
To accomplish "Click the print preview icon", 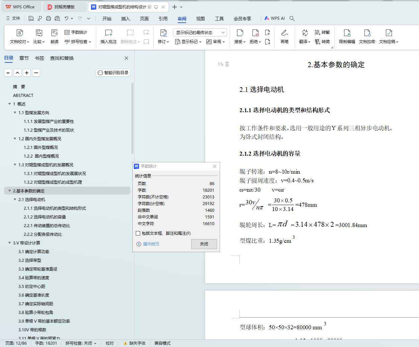I will click(57, 18).
